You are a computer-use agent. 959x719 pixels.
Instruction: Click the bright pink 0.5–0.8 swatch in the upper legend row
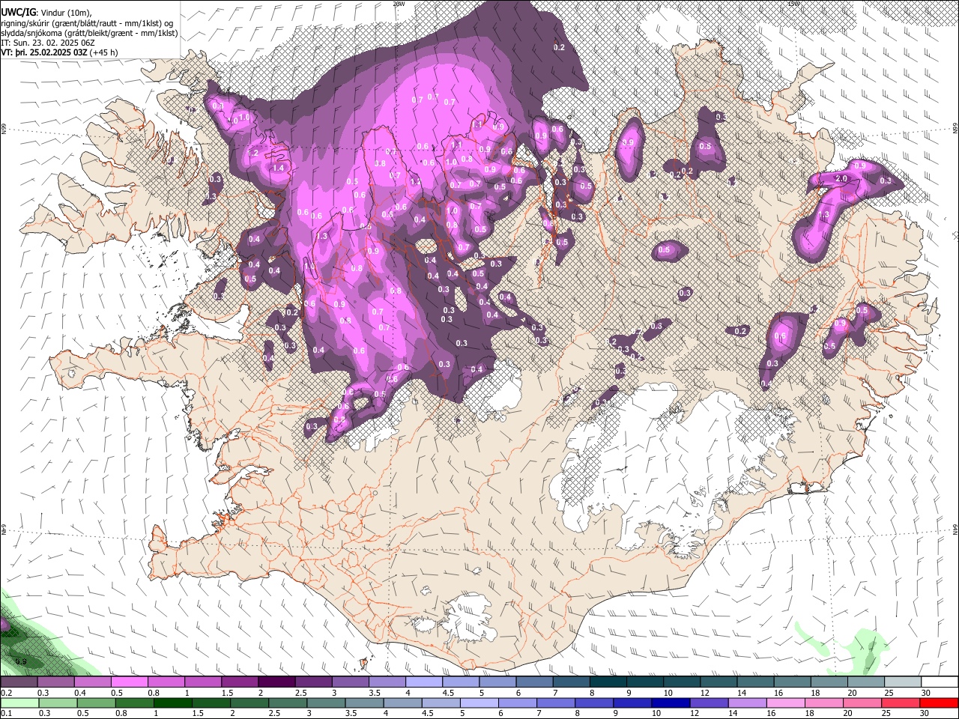[x=129, y=682]
